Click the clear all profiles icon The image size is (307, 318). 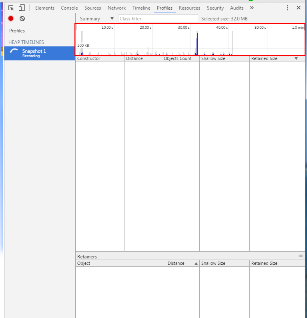(x=22, y=18)
